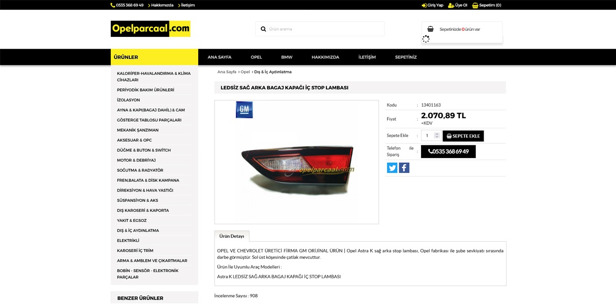
Task: Add product with Sepete Ekle button
Action: coord(463,136)
